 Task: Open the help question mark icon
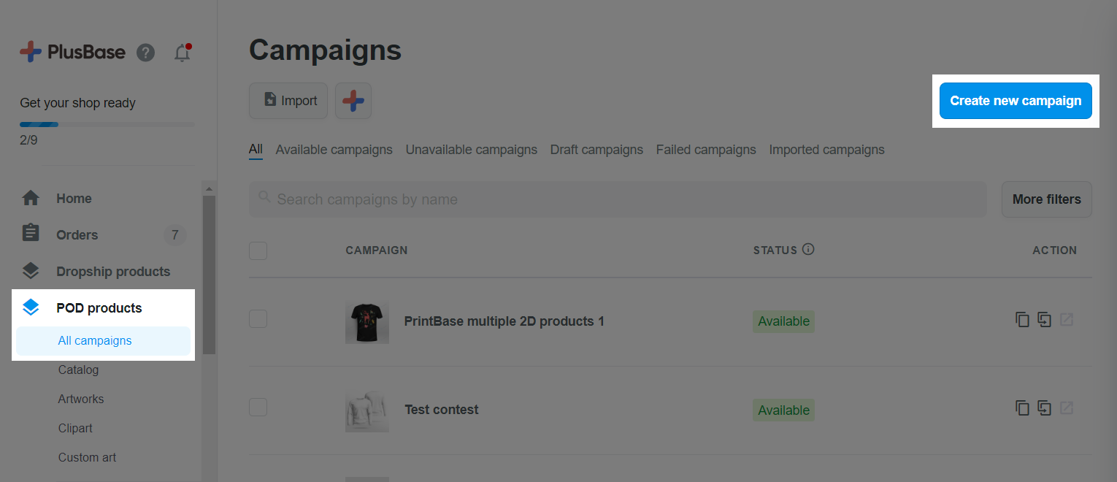146,53
